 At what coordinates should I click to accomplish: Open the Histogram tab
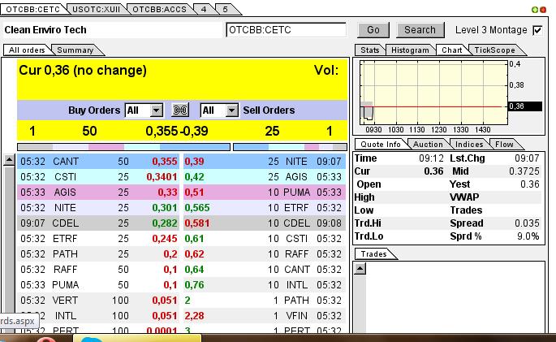tap(410, 50)
